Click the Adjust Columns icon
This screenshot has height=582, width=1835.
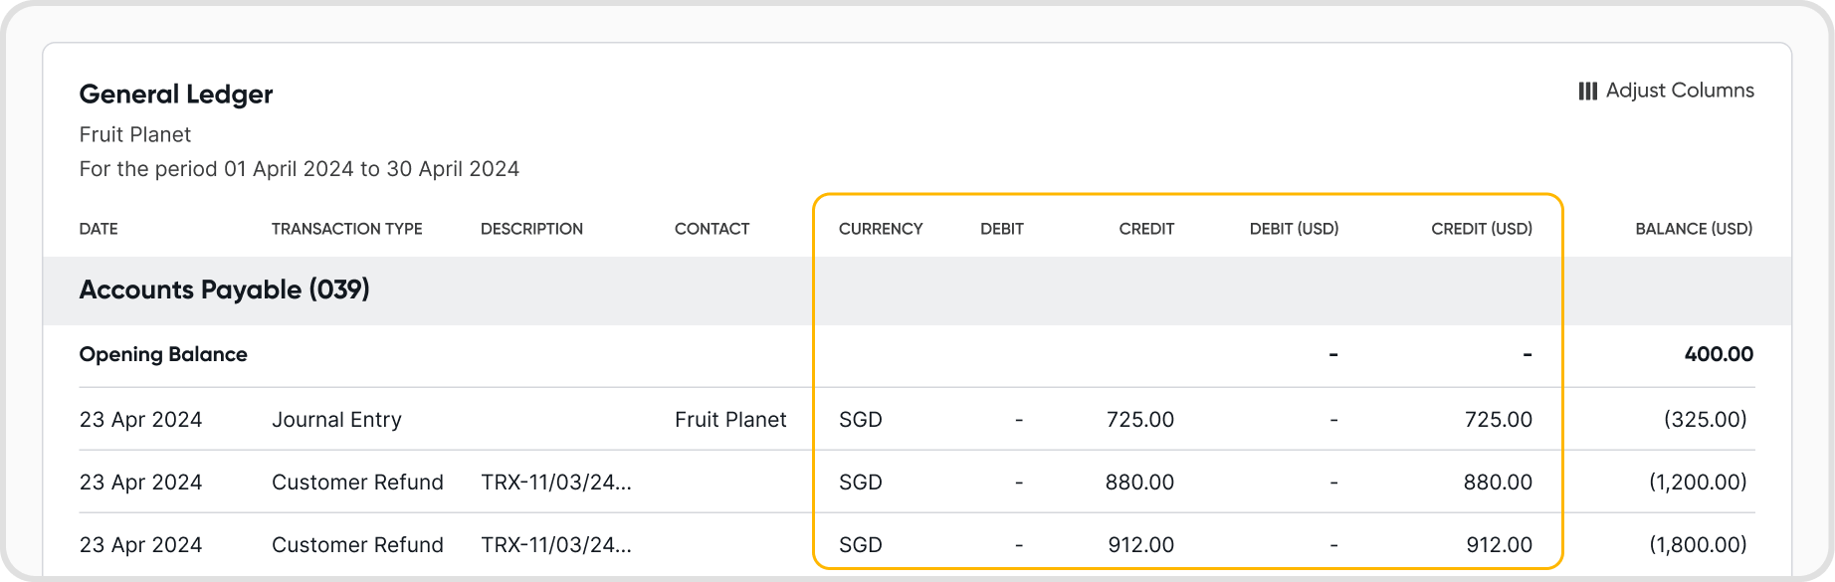click(1587, 92)
